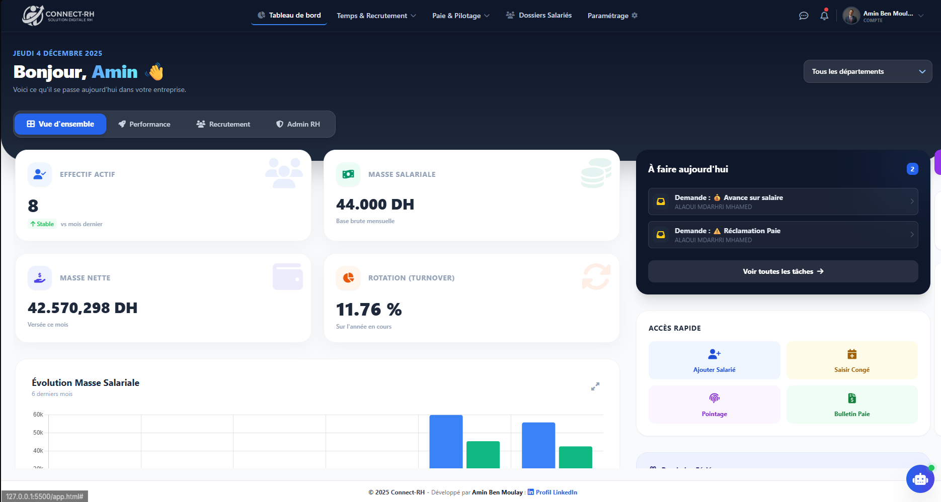Open the Tous les départements dropdown
The width and height of the screenshot is (941, 502).
pos(868,71)
